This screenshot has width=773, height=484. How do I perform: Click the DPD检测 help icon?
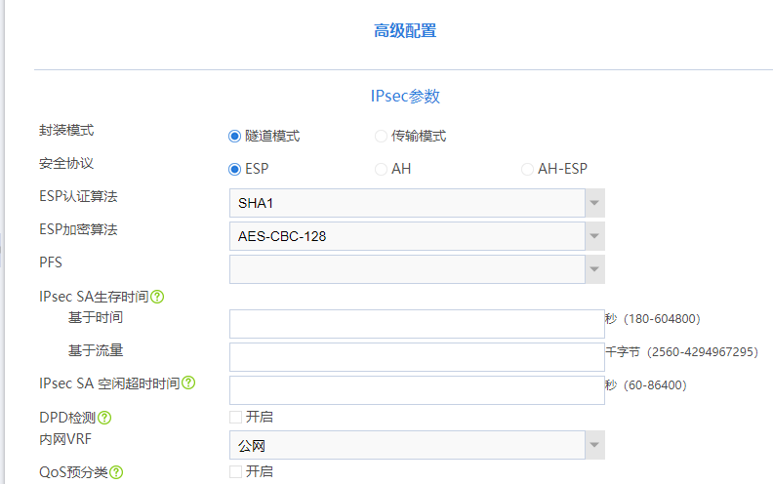click(104, 418)
